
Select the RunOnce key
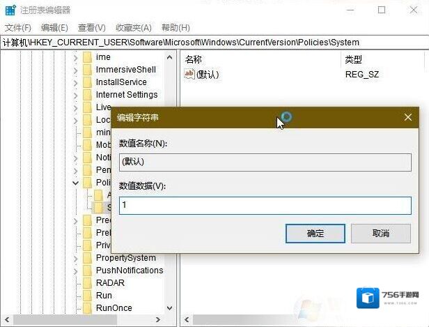click(114, 308)
